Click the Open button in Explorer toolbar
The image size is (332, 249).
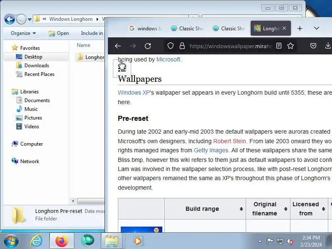point(59,33)
